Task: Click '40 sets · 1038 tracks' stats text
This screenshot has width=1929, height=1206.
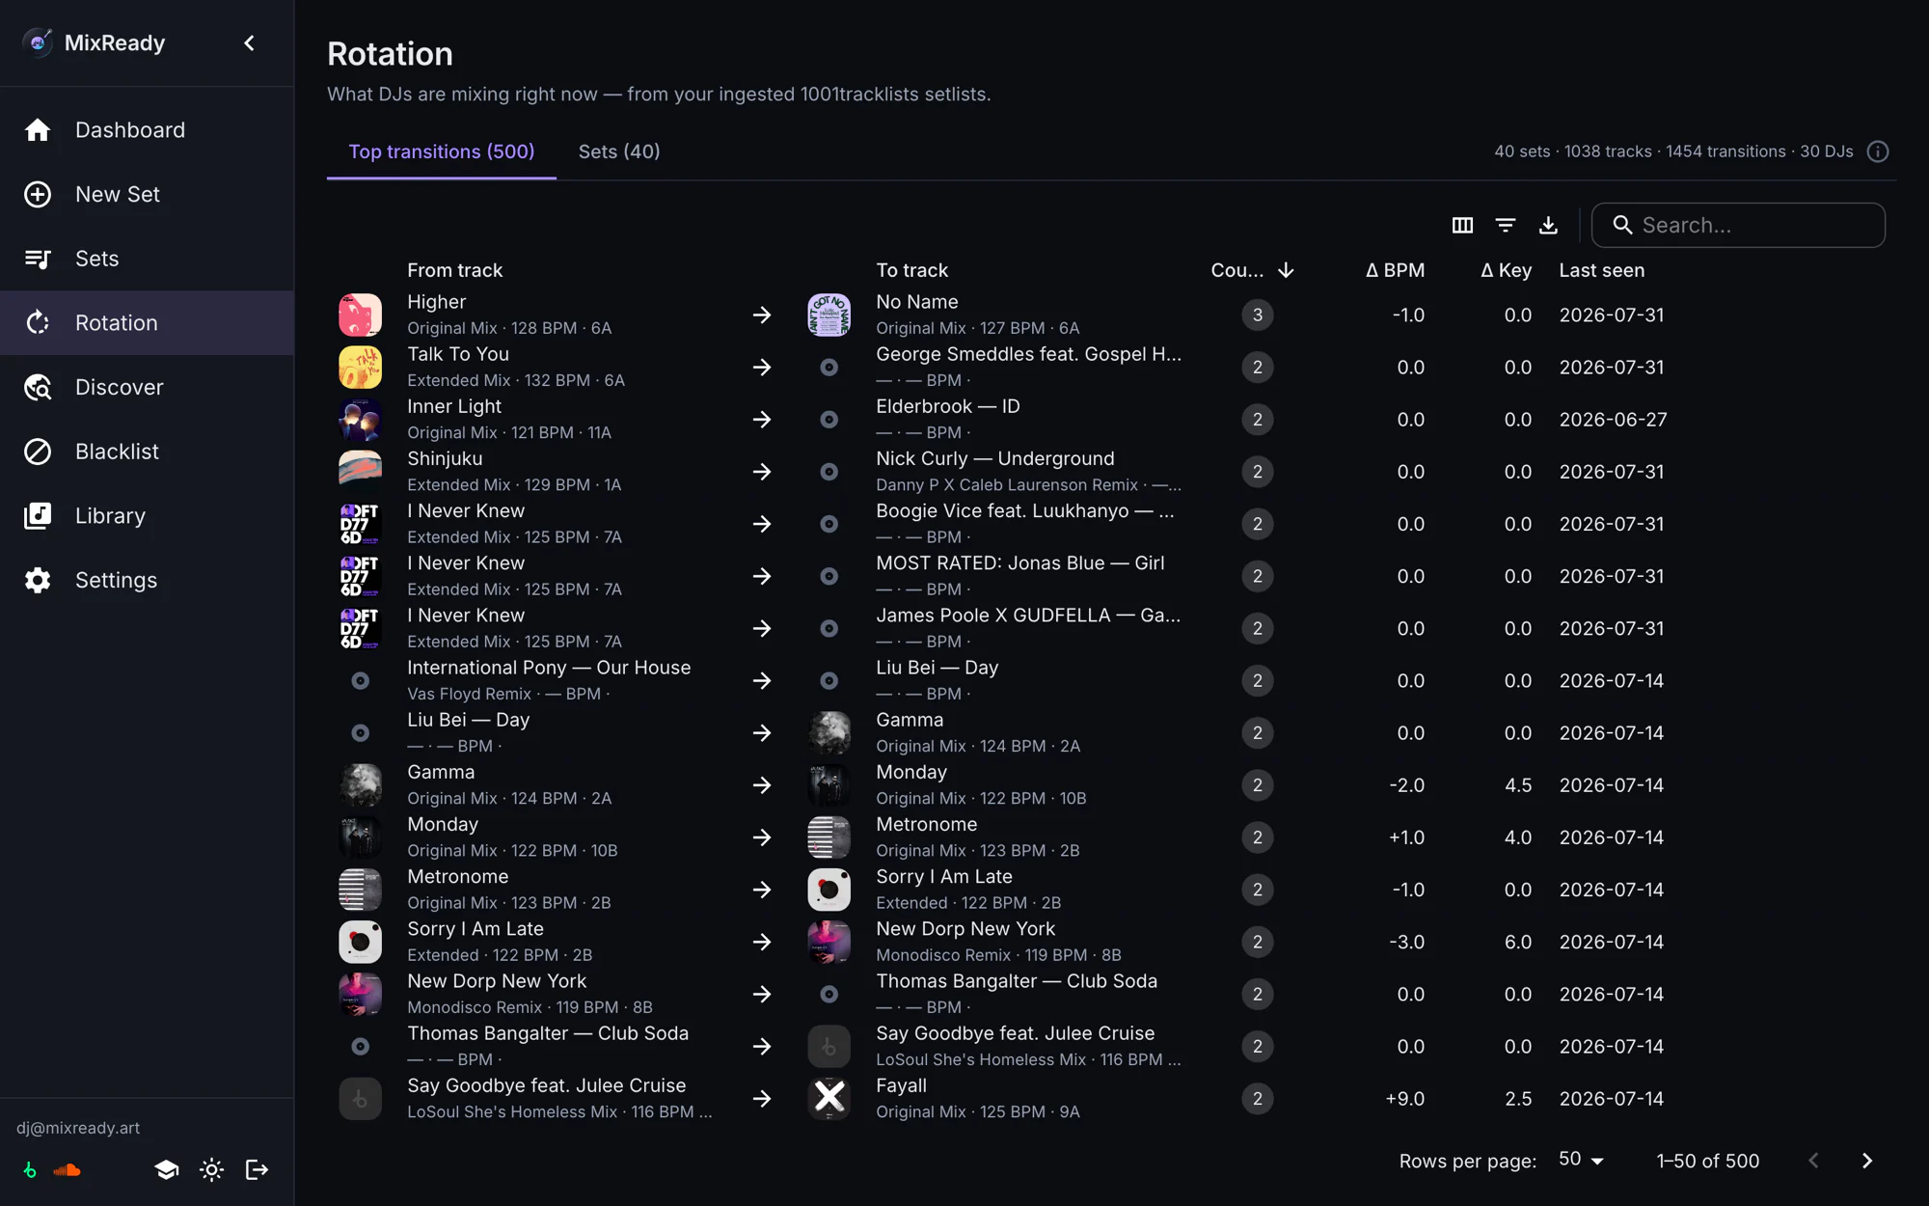Action: click(1573, 151)
